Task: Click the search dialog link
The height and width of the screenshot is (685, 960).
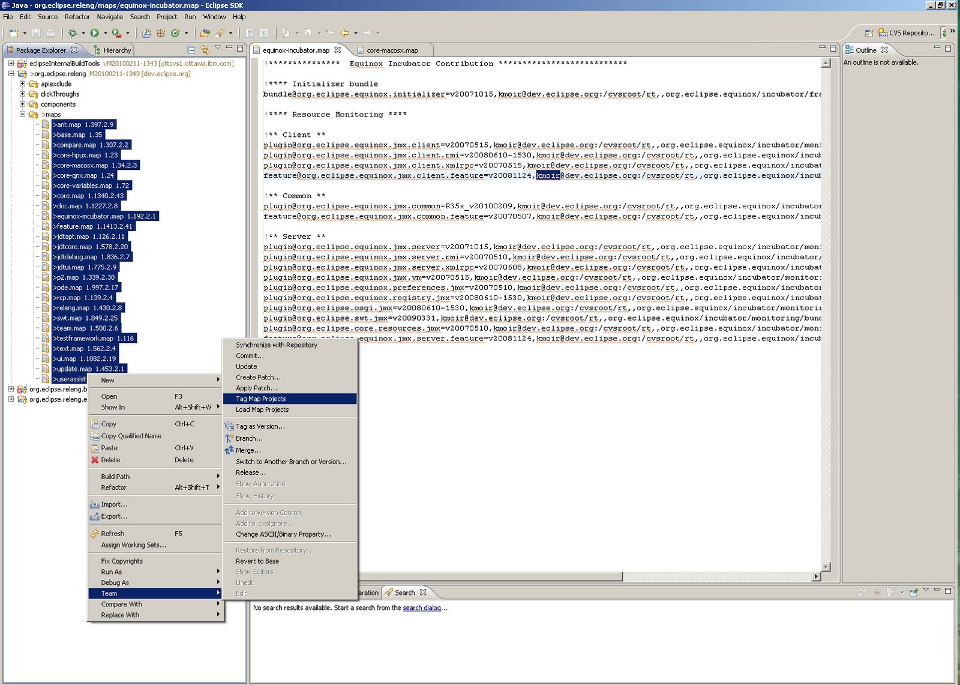Action: tap(421, 608)
